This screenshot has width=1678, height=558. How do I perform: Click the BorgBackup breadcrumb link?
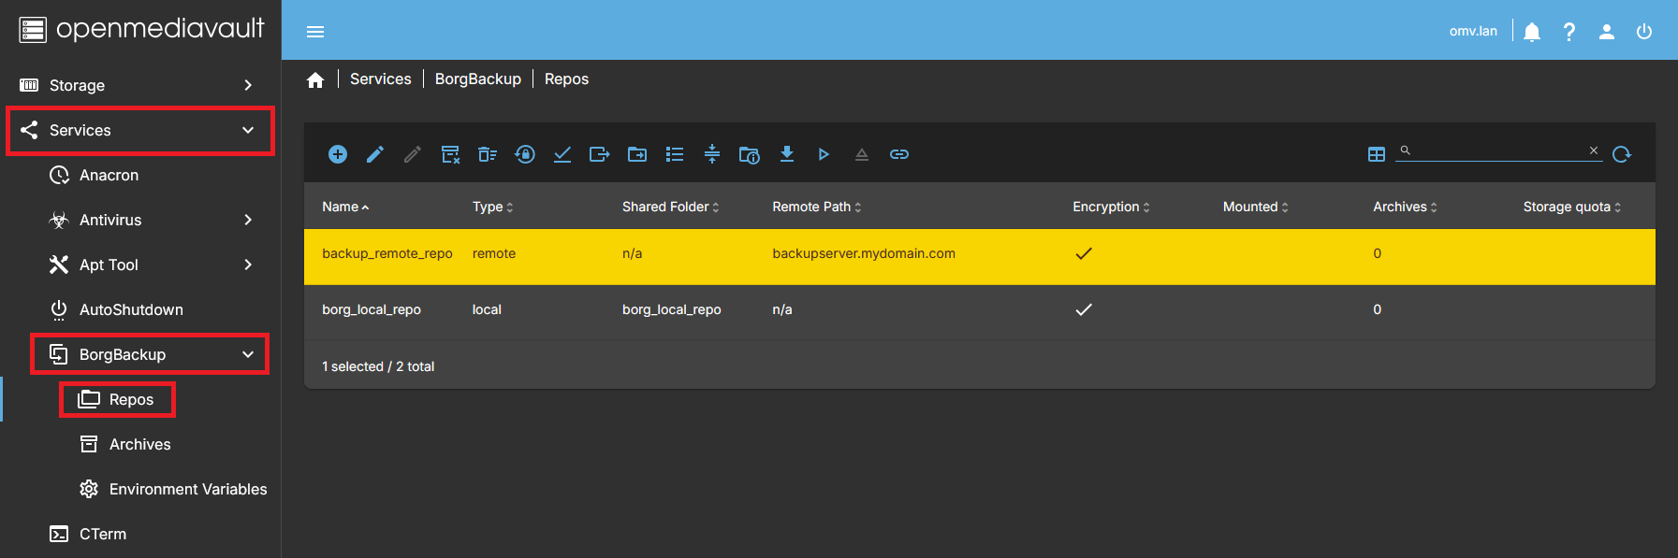coord(477,79)
